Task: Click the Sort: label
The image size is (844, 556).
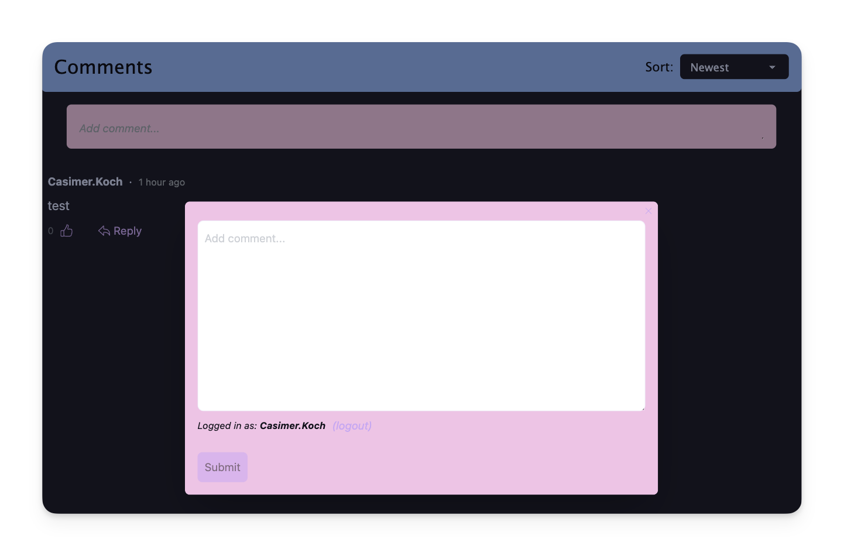Action: click(x=659, y=67)
